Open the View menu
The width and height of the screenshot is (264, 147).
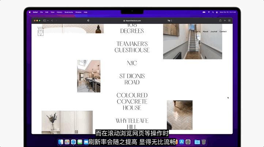click(53, 12)
